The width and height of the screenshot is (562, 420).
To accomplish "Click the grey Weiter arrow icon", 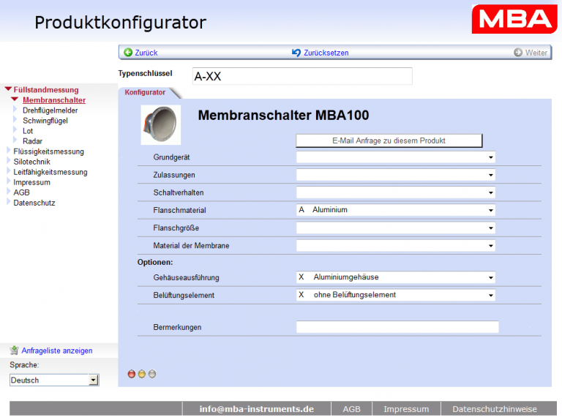I will point(518,53).
